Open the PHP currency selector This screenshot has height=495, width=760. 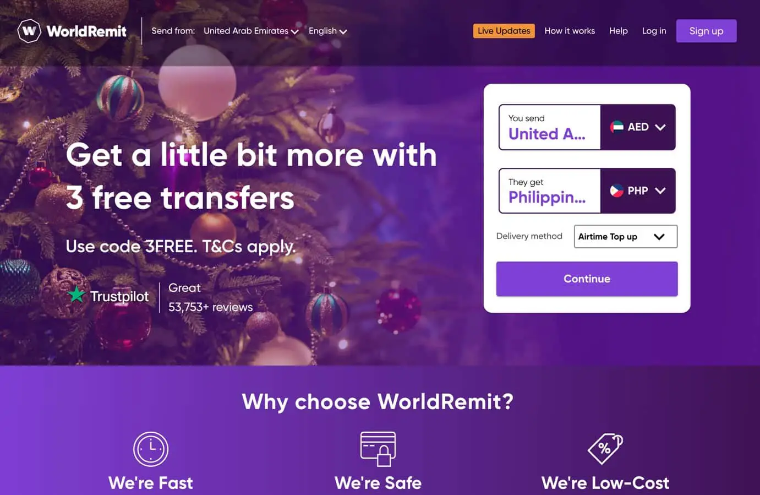point(638,191)
